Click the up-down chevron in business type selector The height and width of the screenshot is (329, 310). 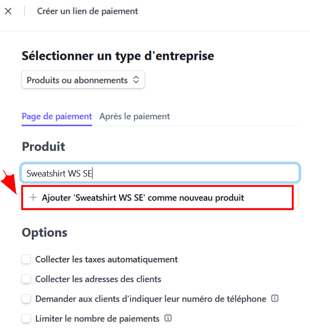pyautogui.click(x=136, y=80)
